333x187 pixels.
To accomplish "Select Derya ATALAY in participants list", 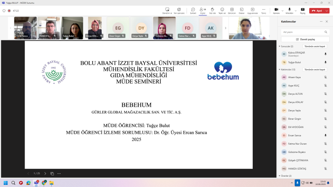I will 305,102.
